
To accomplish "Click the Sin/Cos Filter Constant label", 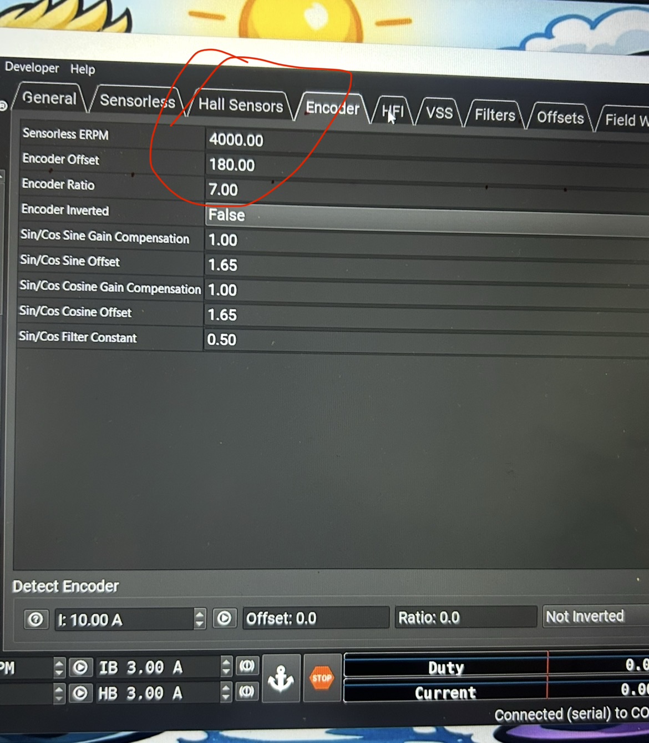I will (78, 337).
